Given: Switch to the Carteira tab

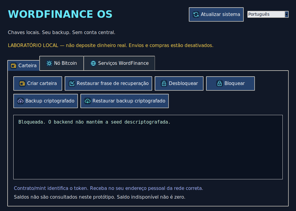Looking at the screenshot, I should click(24, 66).
